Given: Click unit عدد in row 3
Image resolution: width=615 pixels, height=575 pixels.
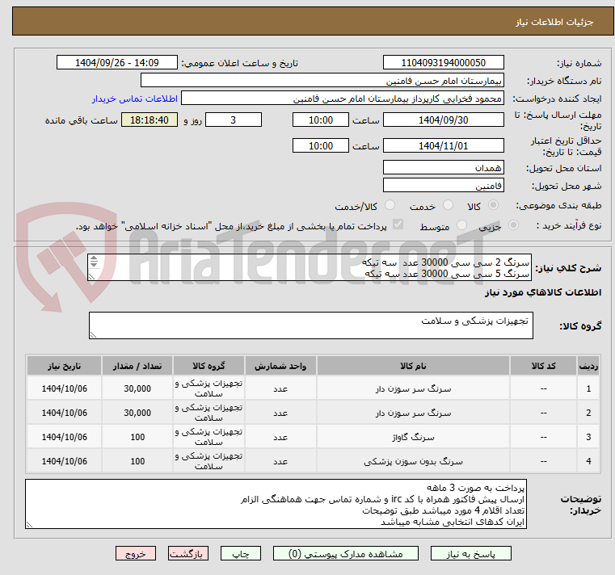Looking at the screenshot, I should [280, 438].
